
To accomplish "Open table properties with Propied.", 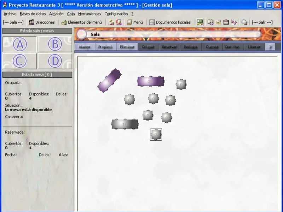I will (105, 47).
